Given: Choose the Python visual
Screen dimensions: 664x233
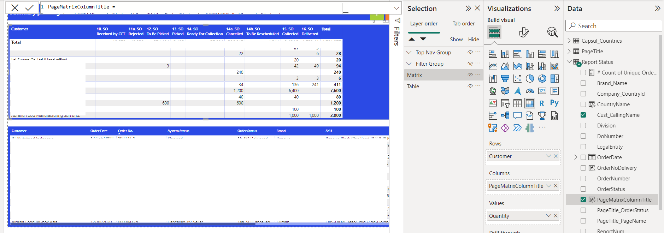Looking at the screenshot, I should [554, 103].
